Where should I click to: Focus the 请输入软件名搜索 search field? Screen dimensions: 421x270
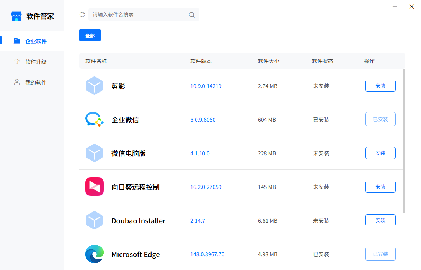point(144,15)
